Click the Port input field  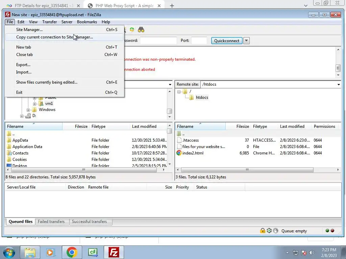(x=199, y=40)
